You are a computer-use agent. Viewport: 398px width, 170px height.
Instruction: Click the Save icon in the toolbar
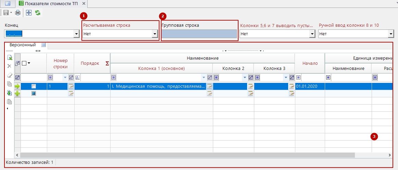coord(5,13)
